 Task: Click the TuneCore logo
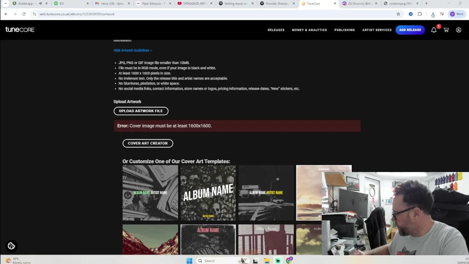pyautogui.click(x=20, y=30)
